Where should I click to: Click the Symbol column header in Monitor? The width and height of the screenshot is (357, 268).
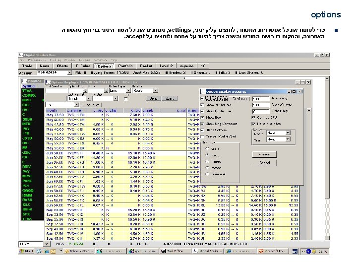(x=29, y=86)
